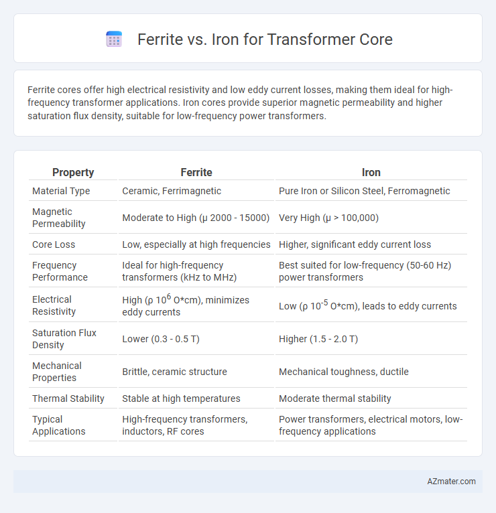Click the summary paragraph about ferrite cores

240,102
